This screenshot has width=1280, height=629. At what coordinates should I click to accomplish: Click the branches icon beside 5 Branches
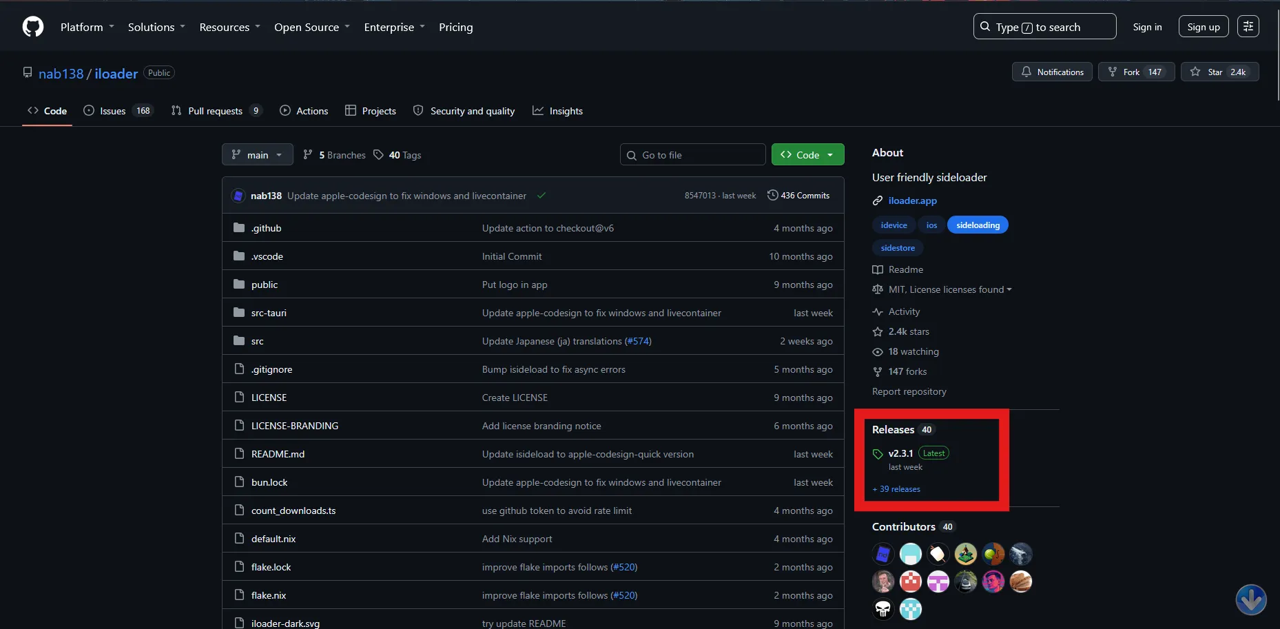click(308, 155)
